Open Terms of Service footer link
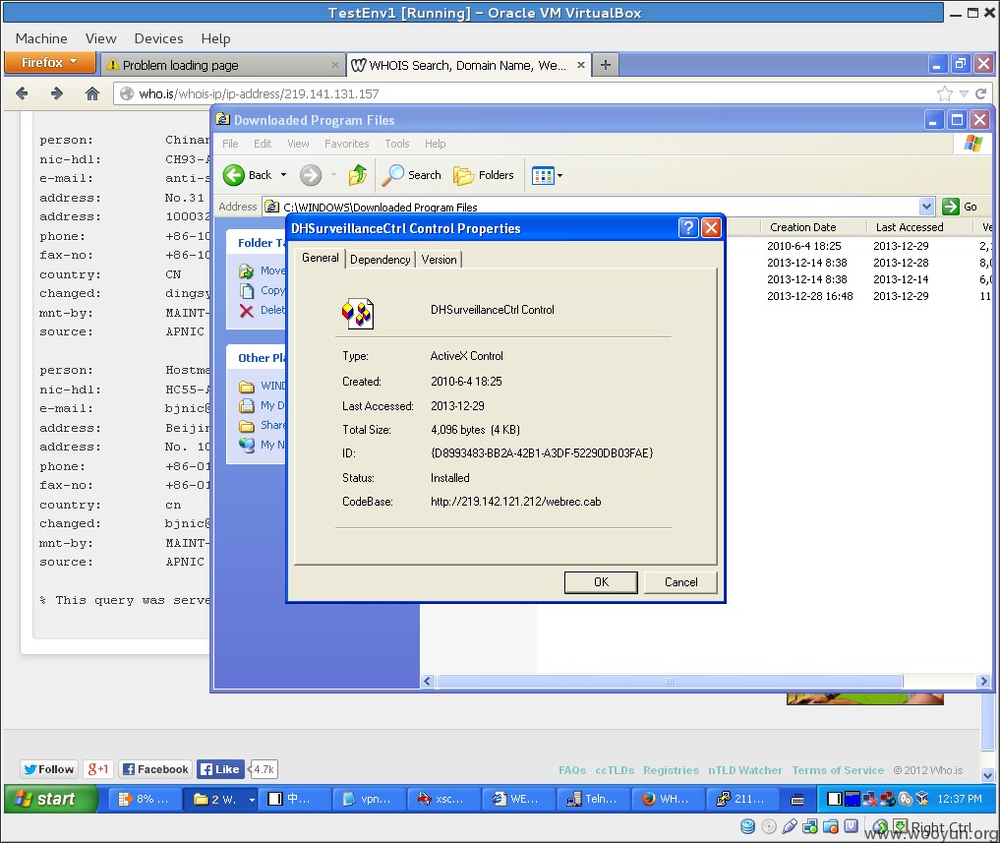1000x843 pixels. [x=838, y=770]
